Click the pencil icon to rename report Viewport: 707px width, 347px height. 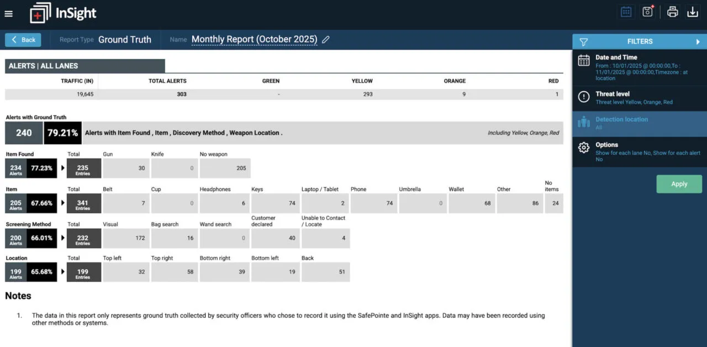[326, 40]
